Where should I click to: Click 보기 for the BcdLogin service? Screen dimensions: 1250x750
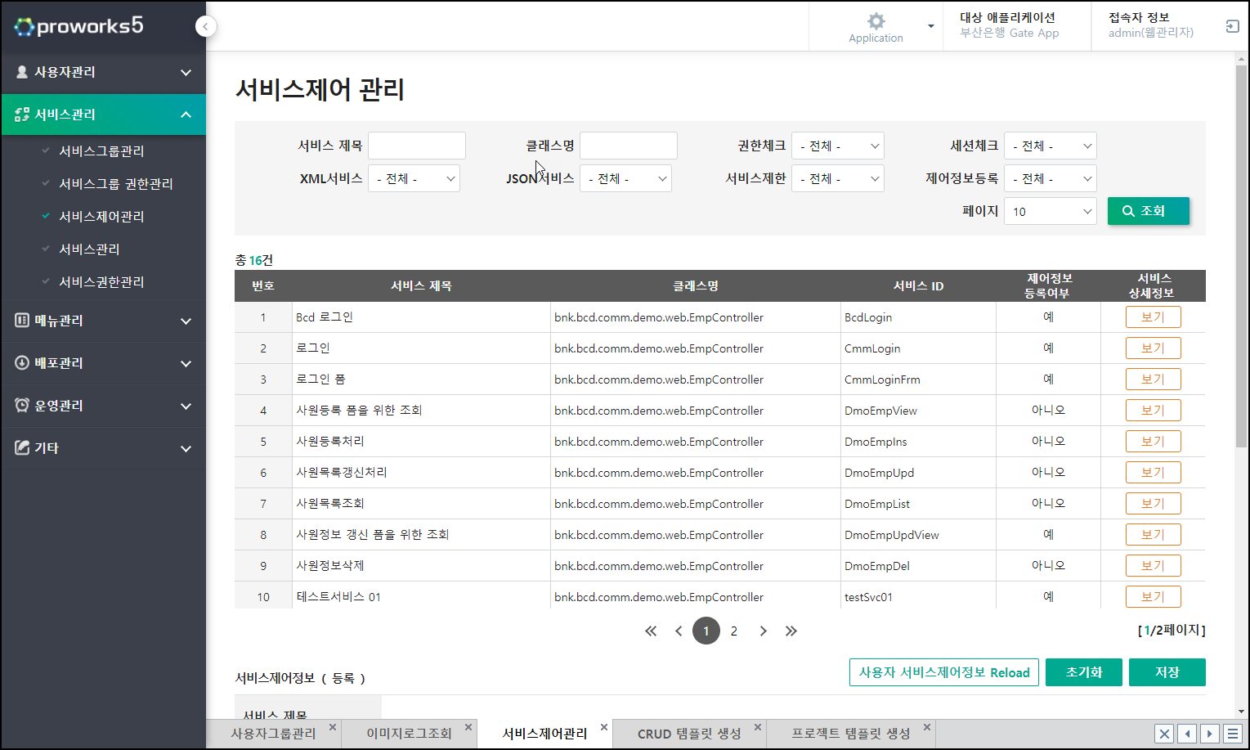tap(1153, 317)
